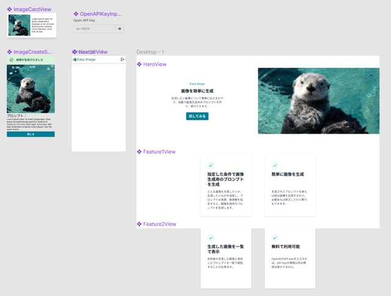Toggle the eye icon in API key field

click(120, 29)
